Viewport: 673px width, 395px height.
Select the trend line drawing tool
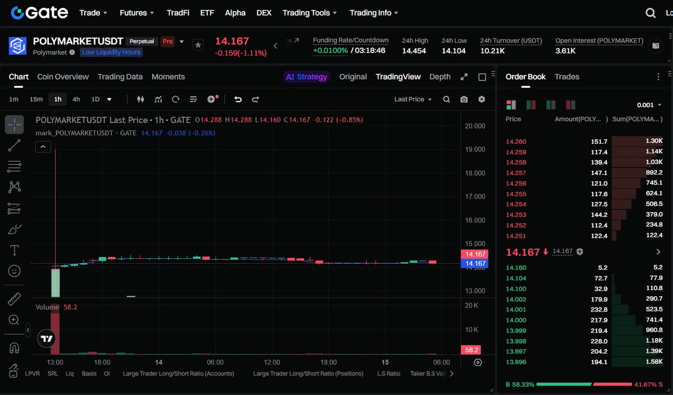[15, 145]
